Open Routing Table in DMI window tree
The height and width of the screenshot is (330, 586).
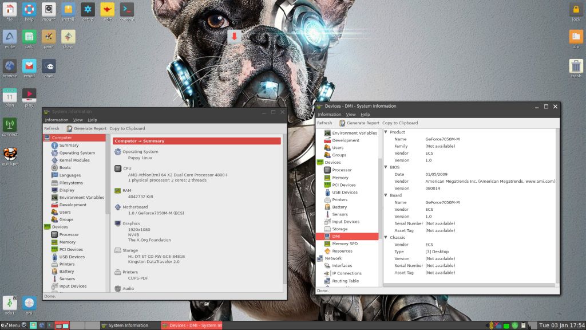[345, 281]
